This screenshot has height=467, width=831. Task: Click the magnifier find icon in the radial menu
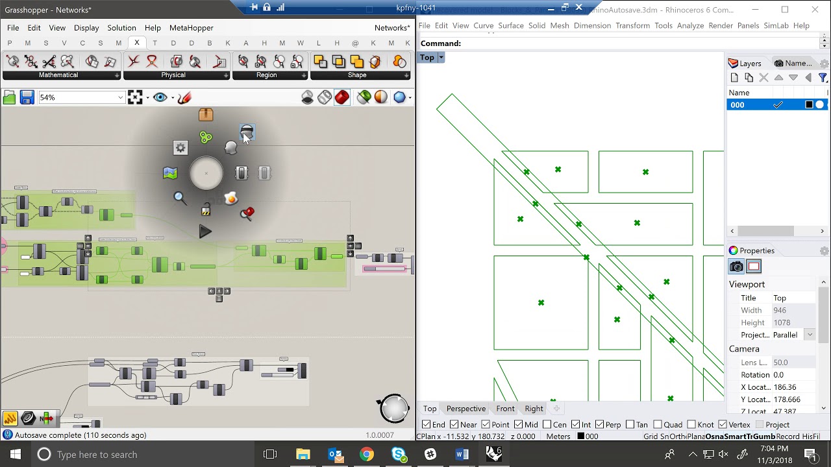180,198
